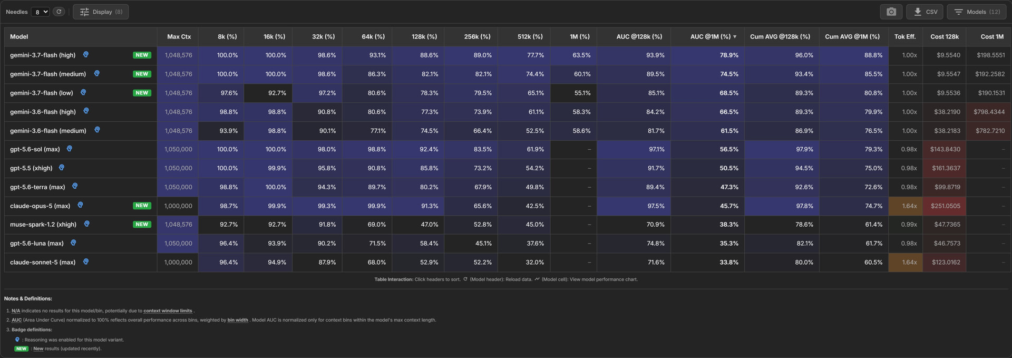Sort table by Model column header

pos(19,36)
